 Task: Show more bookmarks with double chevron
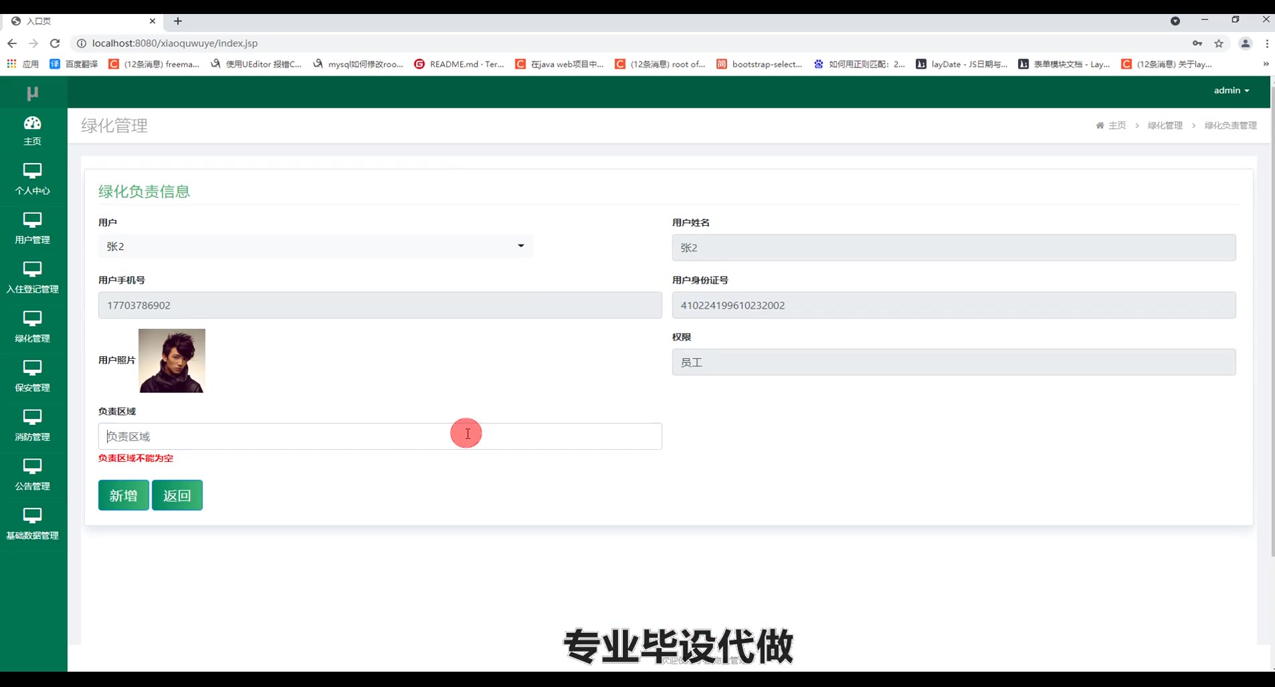tap(1266, 64)
